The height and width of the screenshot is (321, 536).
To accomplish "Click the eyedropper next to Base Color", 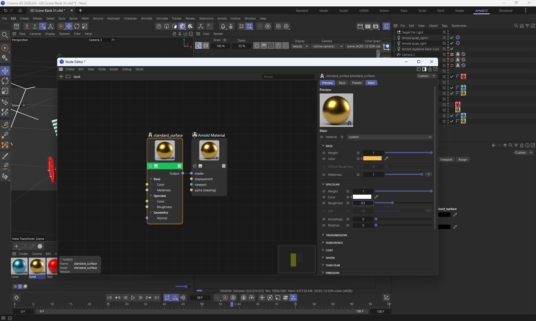I will [386, 158].
